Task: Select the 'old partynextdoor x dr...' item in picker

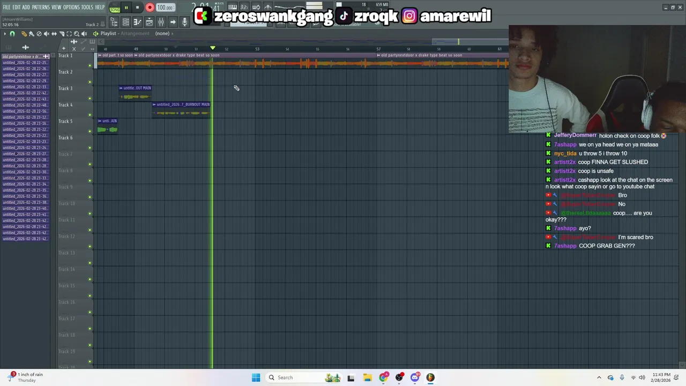Action: tap(25, 56)
